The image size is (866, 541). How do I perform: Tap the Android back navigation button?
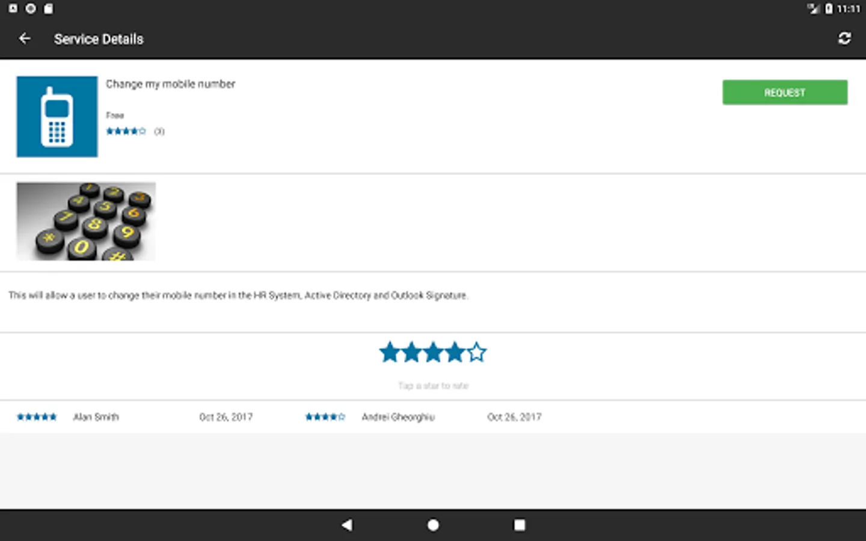(x=347, y=525)
